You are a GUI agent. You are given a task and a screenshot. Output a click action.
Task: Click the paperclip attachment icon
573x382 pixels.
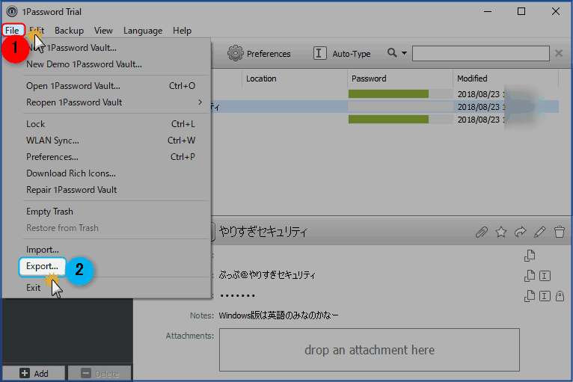(481, 232)
